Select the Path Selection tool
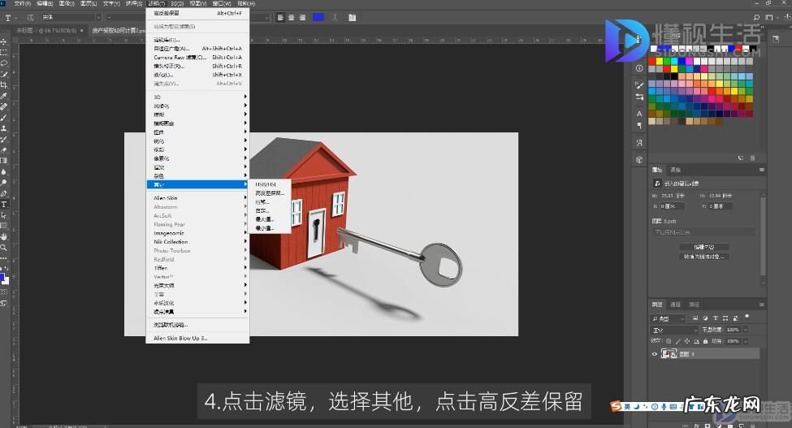 coord(3,215)
